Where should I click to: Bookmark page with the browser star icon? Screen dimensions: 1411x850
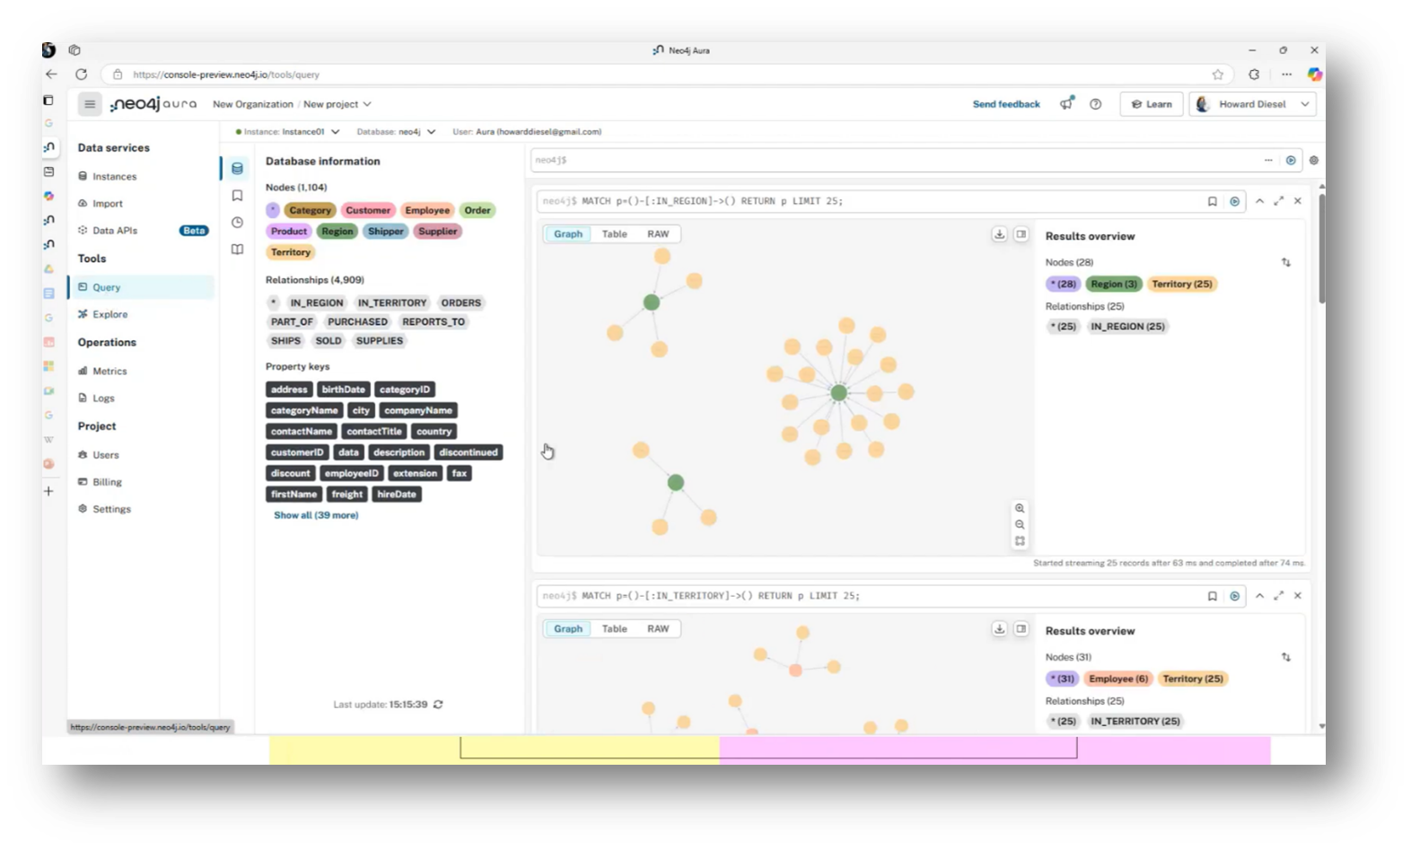pos(1218,74)
